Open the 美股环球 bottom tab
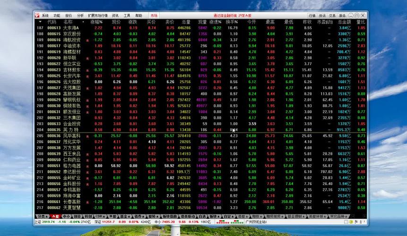 (318, 216)
